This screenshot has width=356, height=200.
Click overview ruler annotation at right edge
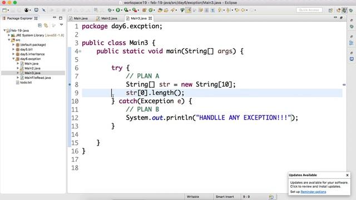344,84
